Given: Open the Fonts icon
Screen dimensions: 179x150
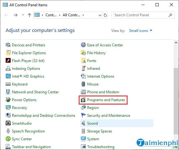Looking at the screenshot, I should coord(83,60).
